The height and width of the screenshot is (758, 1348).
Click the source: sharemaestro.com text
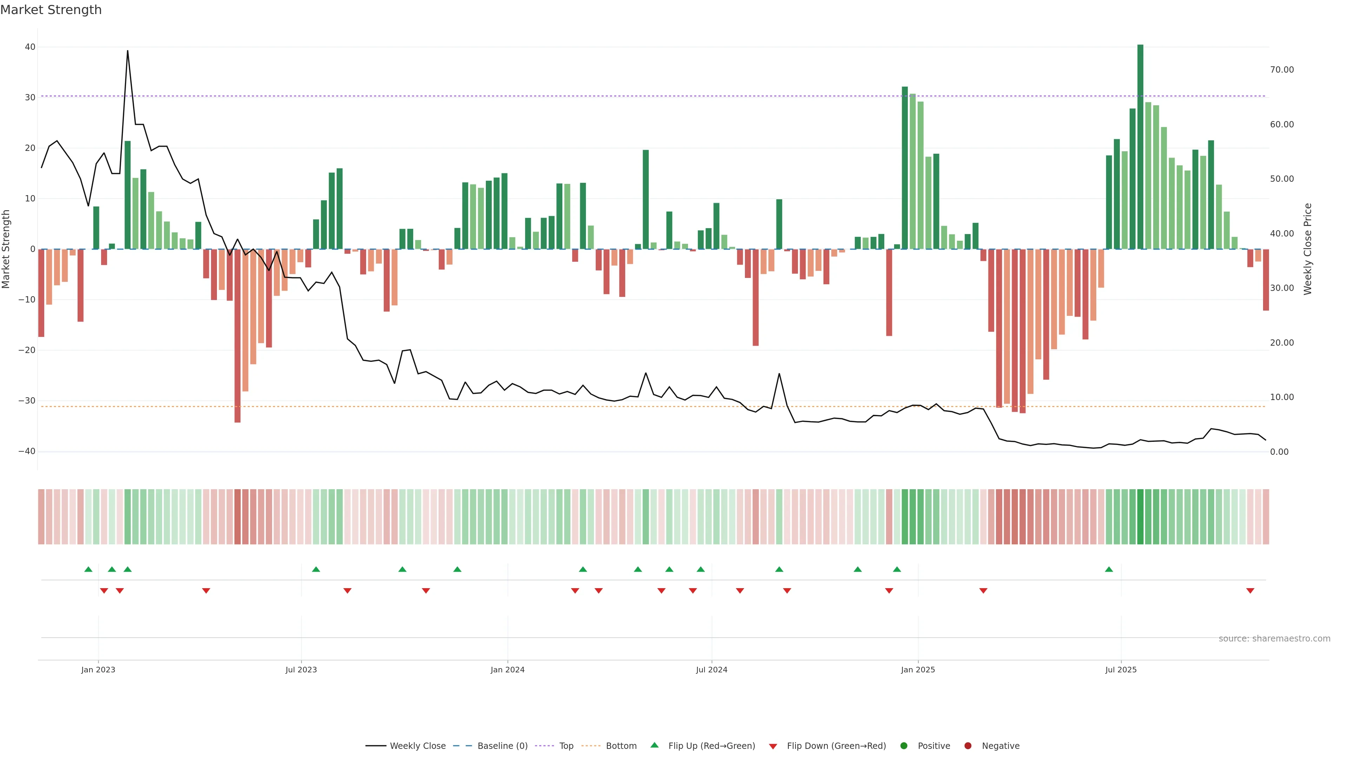tap(1274, 638)
